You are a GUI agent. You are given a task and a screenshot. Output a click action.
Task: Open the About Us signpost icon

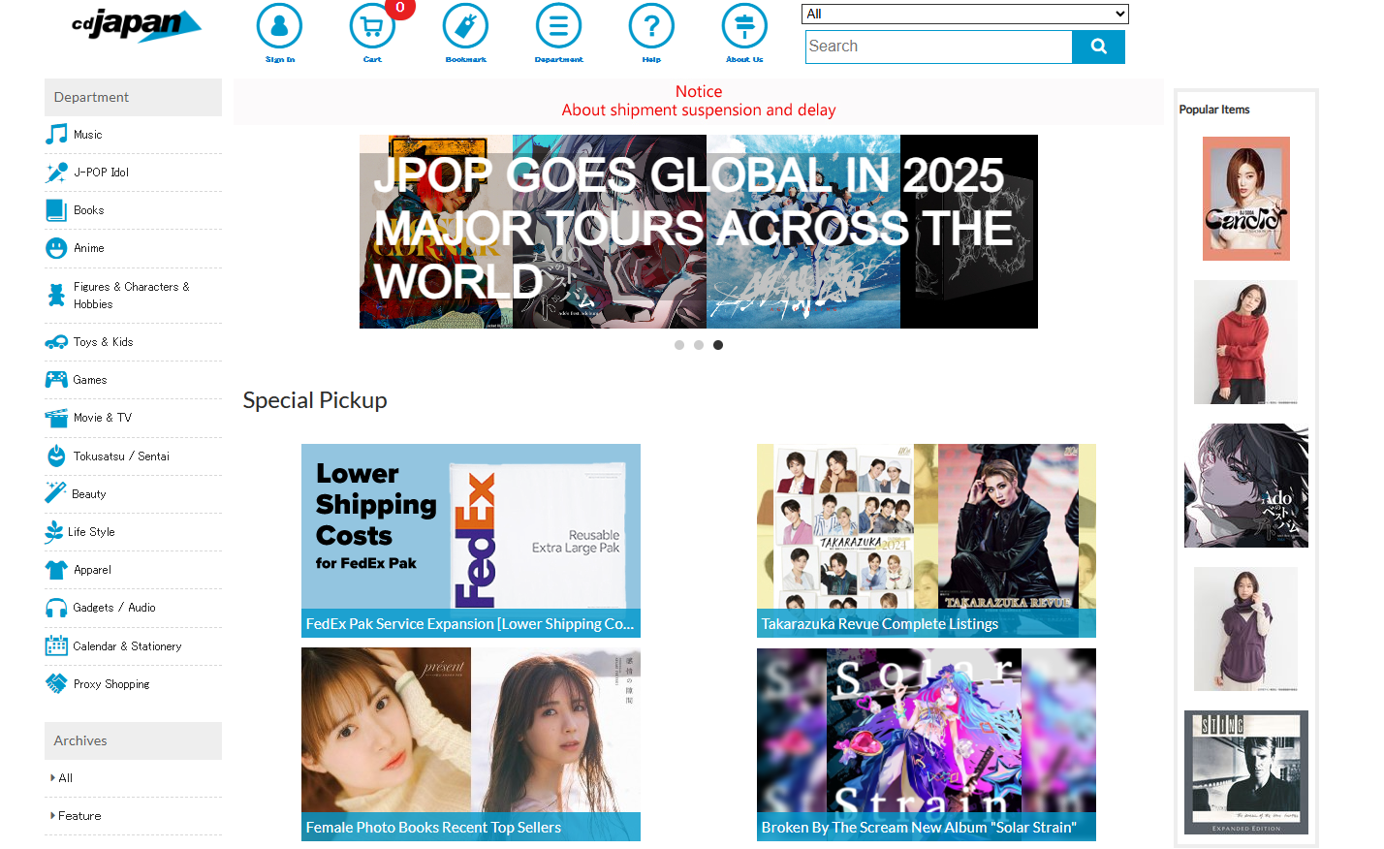pos(744,26)
